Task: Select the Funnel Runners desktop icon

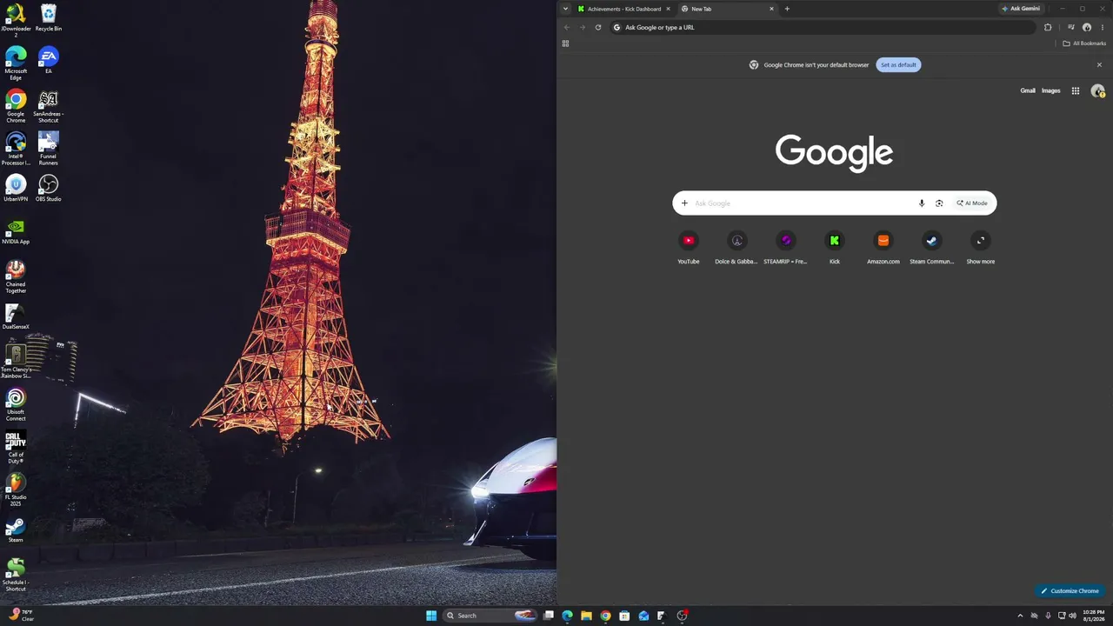Action: click(49, 148)
